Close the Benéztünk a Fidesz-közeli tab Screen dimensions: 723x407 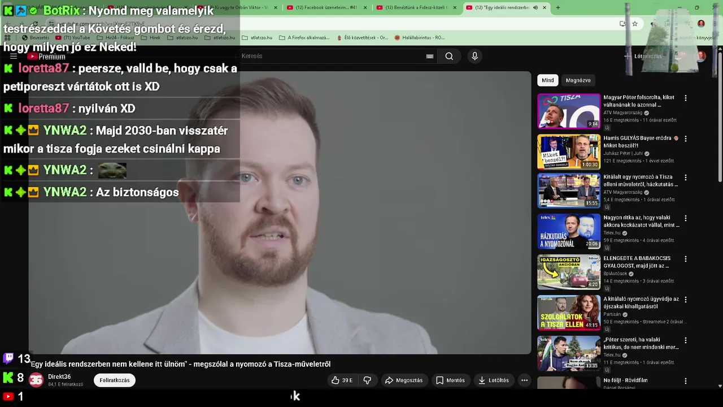coord(455,7)
